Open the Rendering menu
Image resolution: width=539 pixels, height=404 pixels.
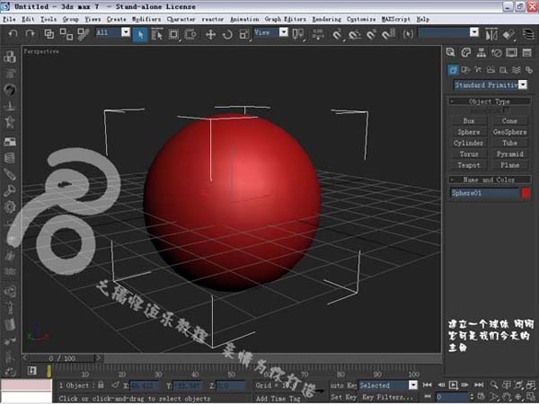coord(327,19)
